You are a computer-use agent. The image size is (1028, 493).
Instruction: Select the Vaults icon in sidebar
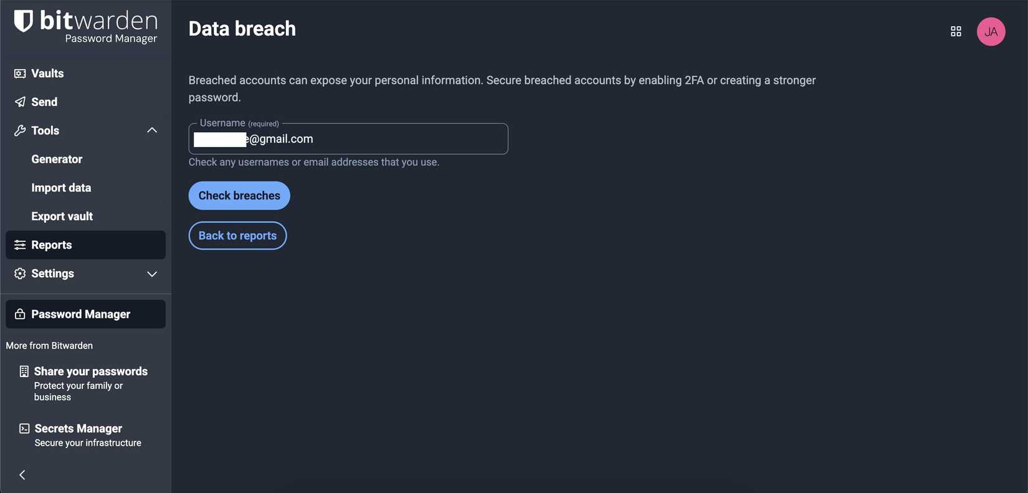click(x=19, y=73)
